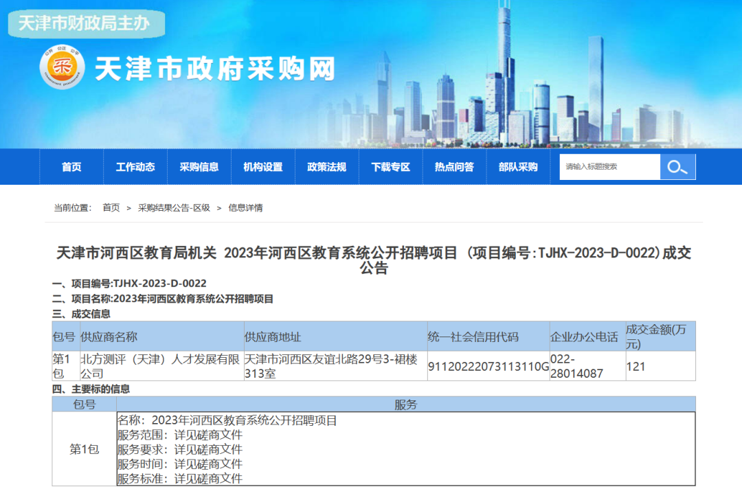Click the 第1包 cell in the 服务 table
Image resolution: width=742 pixels, height=489 pixels.
(85, 448)
